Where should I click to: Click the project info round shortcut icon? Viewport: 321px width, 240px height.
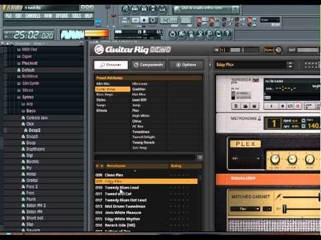(219, 34)
